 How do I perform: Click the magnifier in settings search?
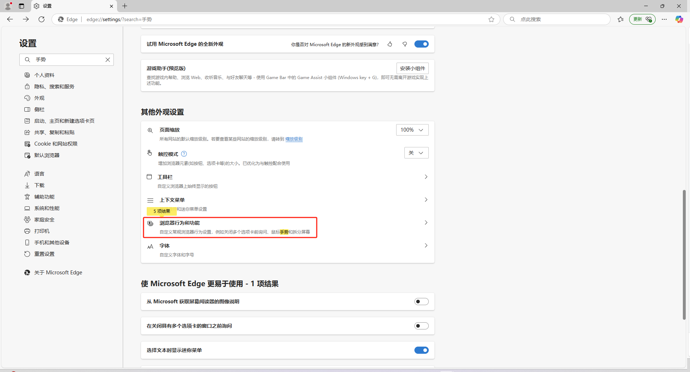click(28, 60)
